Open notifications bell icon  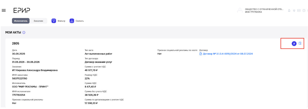289,10
